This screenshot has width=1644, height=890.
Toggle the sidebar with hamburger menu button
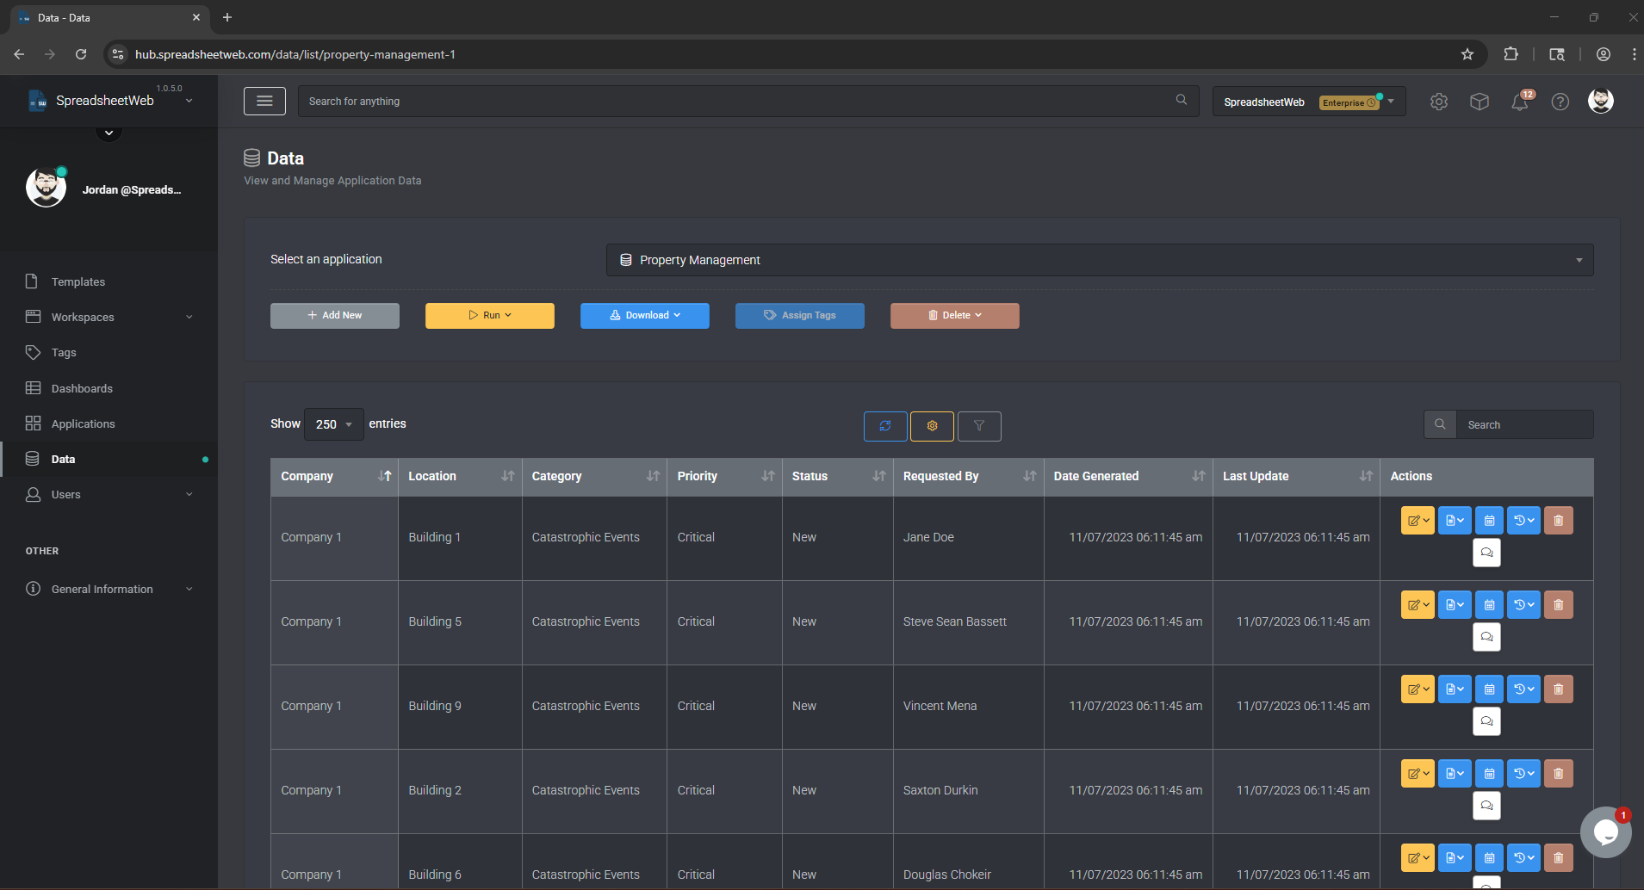pyautogui.click(x=264, y=102)
